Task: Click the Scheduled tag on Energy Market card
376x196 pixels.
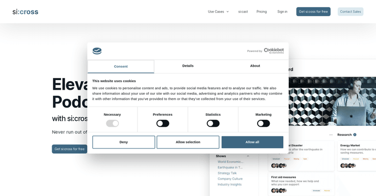Action: click(345, 159)
